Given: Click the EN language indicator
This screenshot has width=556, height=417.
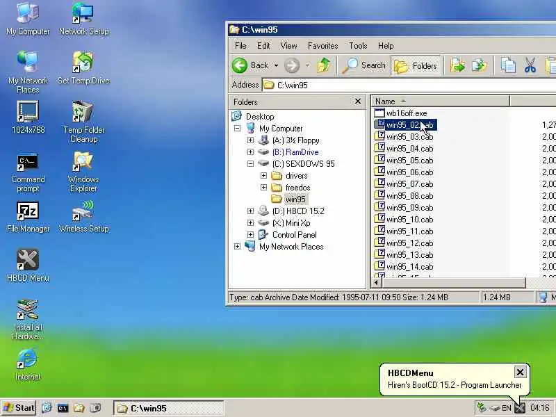Looking at the screenshot, I should [507, 408].
